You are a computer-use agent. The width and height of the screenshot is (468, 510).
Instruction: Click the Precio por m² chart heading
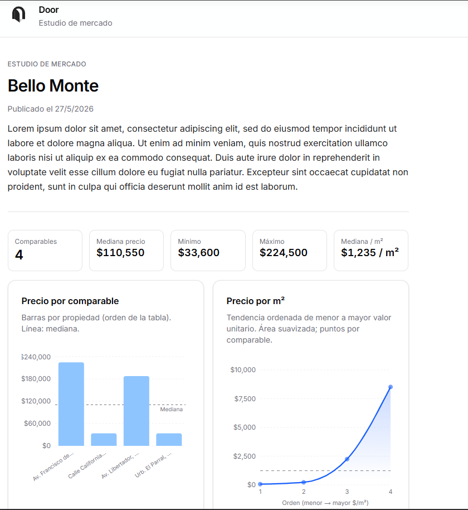pos(256,301)
